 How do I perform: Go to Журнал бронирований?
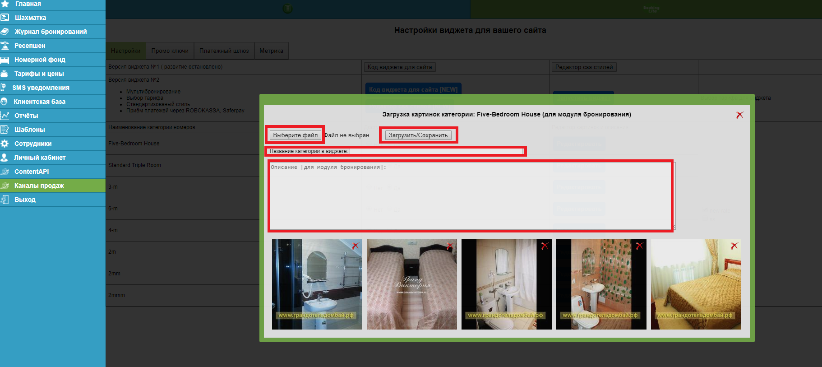click(x=53, y=32)
